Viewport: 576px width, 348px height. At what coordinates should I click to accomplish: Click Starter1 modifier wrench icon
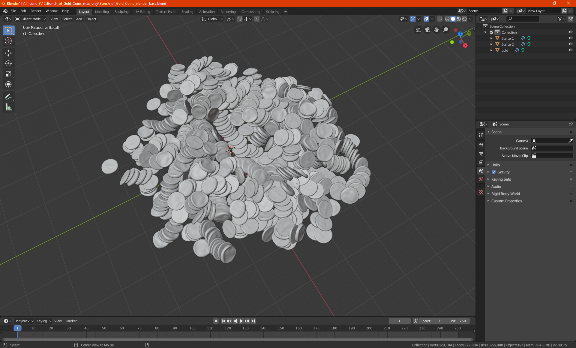coord(523,38)
